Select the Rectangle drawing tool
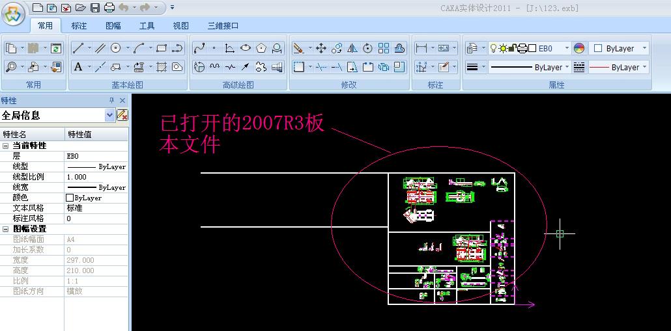 pyautogui.click(x=162, y=48)
